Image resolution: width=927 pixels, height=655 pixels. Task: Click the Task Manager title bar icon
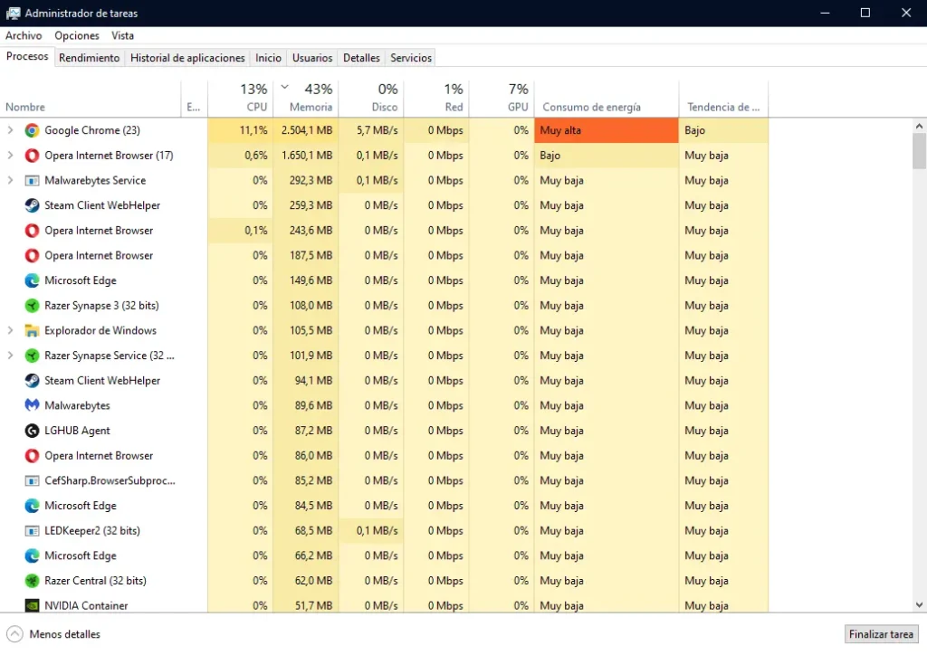point(12,13)
